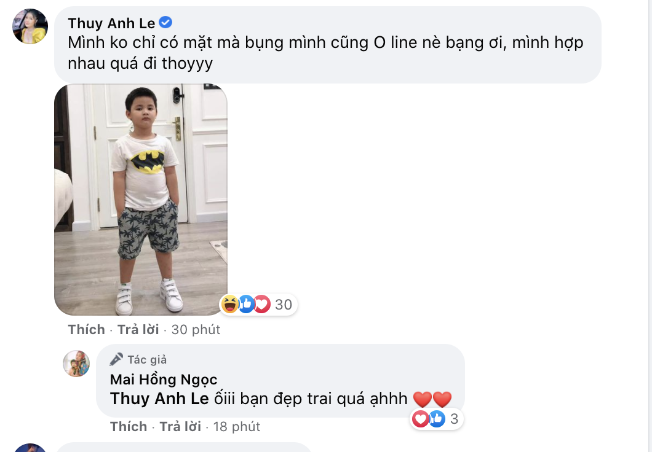Open the Mai Hồng Ngọc author name link

pyautogui.click(x=164, y=380)
